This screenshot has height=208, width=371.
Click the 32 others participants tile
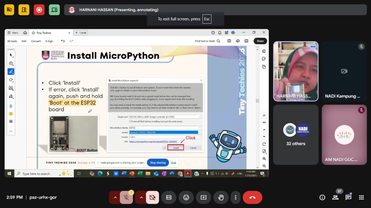click(296, 135)
